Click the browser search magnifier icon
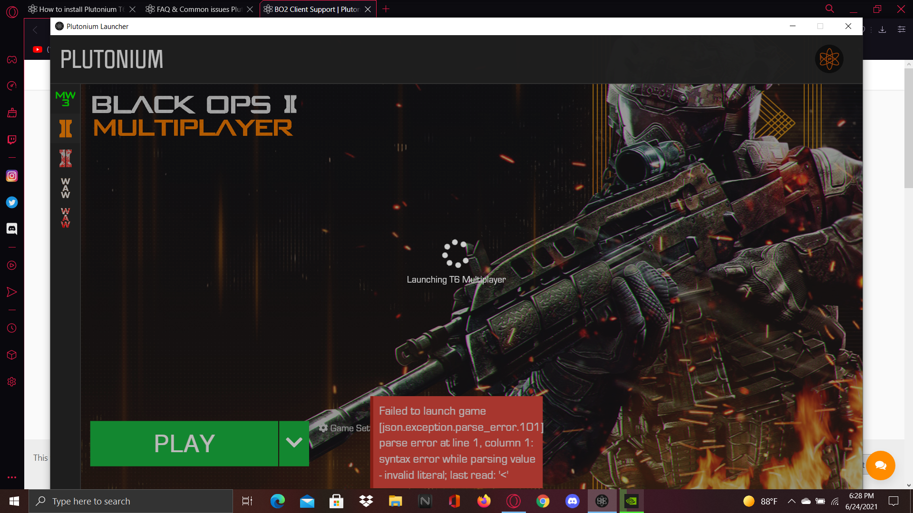Viewport: 913px width, 513px height. (830, 9)
